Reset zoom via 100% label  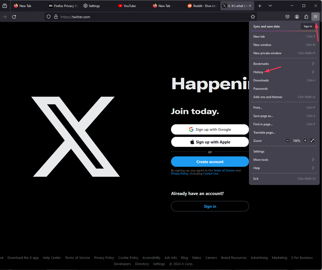coord(297,141)
